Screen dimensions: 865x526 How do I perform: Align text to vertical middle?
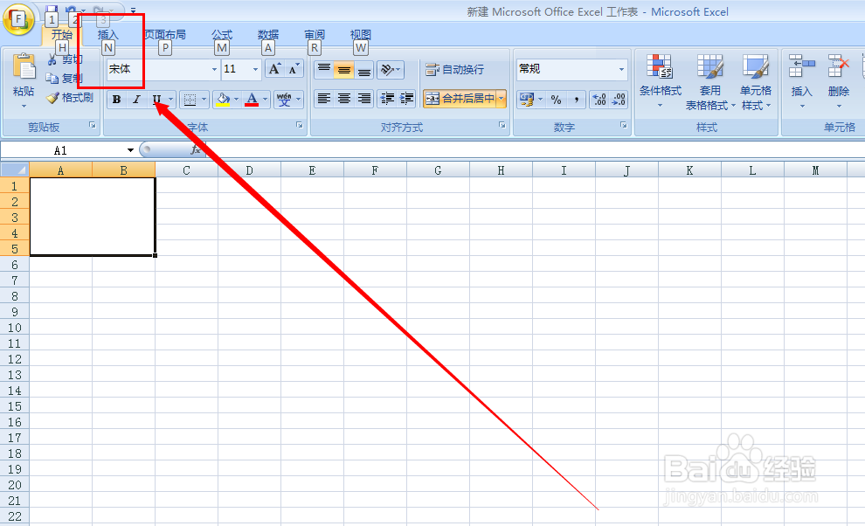[343, 70]
